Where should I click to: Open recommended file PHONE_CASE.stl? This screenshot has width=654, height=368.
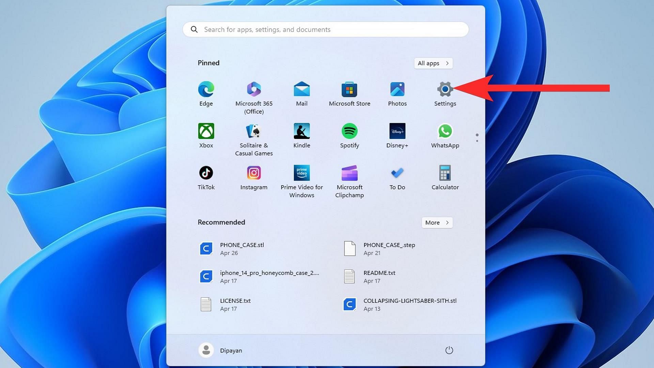[x=242, y=249]
